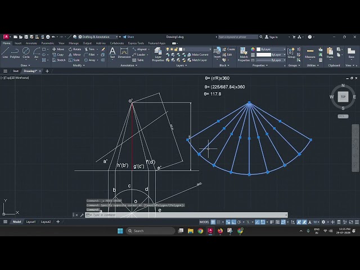
Task: Click Match Layer button
Action: click(197, 60)
